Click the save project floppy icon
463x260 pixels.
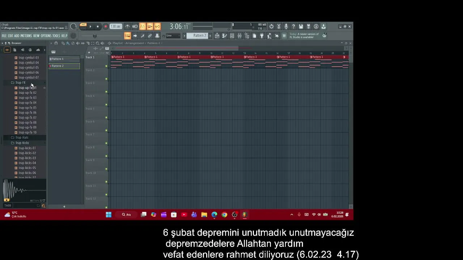(x=301, y=26)
